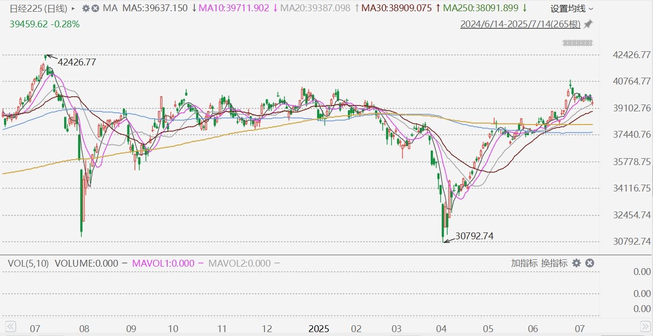Open the 设置均线 dropdown
This screenshot has height=336, width=653.
[572, 9]
